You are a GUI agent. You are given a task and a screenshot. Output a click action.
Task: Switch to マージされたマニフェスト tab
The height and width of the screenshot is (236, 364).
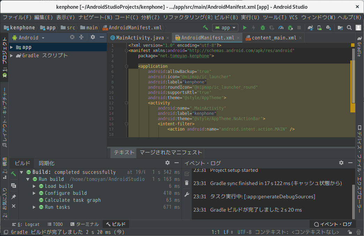click(x=171, y=152)
